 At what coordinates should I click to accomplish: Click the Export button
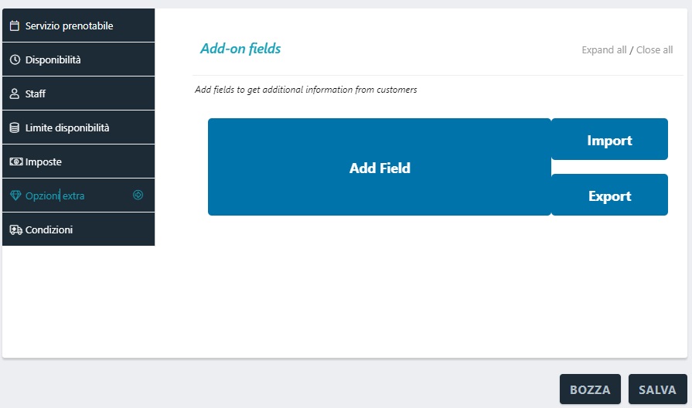[609, 195]
